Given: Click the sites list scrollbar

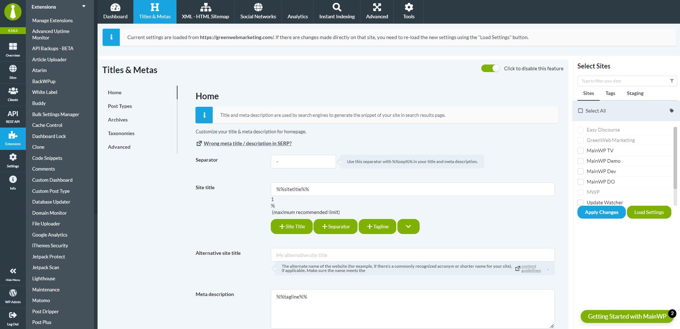Looking at the screenshot, I should click(675, 158).
